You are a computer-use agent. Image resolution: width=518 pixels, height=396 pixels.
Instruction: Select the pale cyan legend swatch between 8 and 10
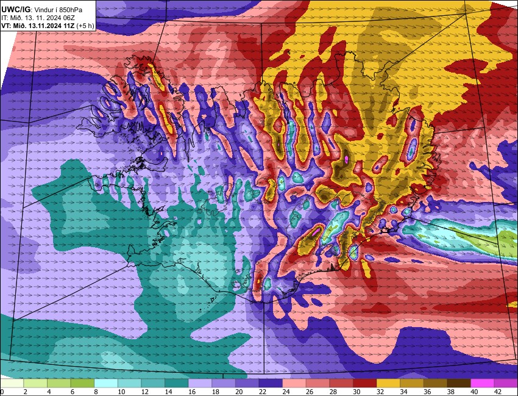click(106, 383)
